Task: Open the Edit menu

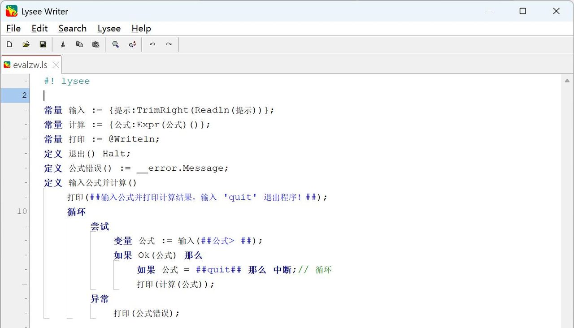Action: click(x=39, y=28)
